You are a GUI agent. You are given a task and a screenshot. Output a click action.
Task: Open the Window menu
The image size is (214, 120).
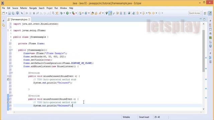(x=64, y=8)
